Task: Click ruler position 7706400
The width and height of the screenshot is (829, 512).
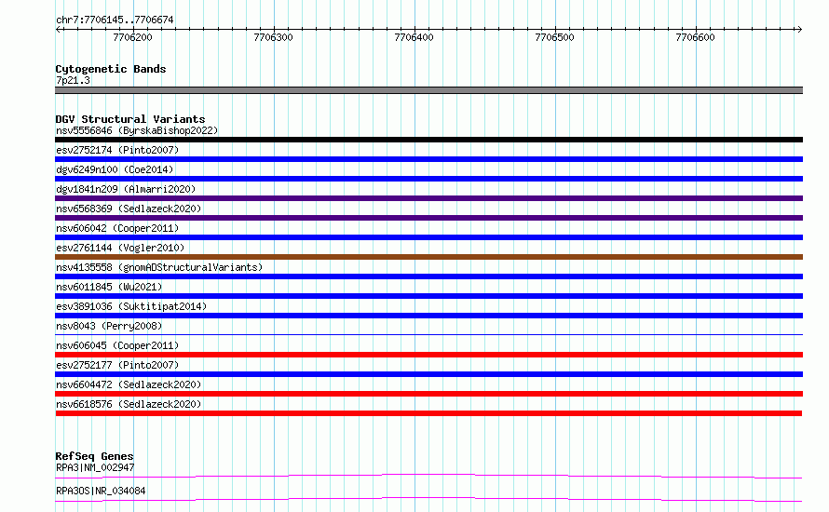Action: 414,37
